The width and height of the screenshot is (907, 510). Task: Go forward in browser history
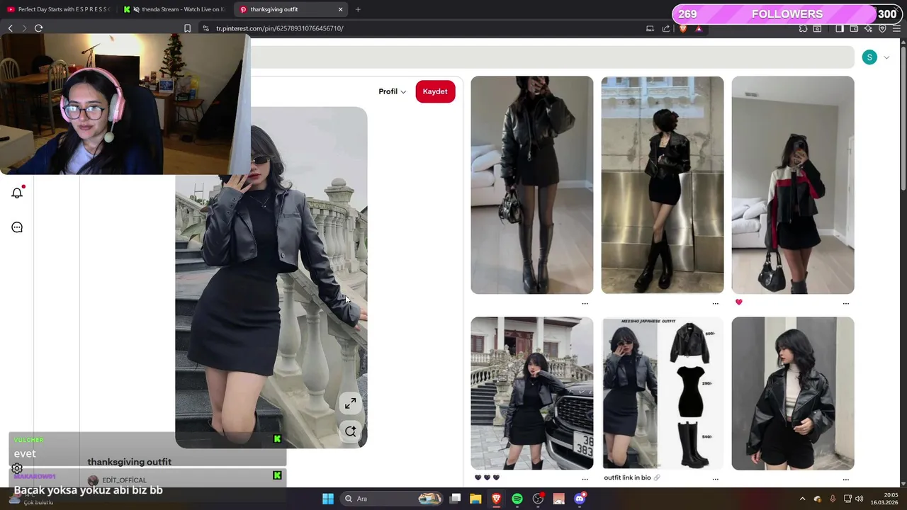tap(24, 28)
